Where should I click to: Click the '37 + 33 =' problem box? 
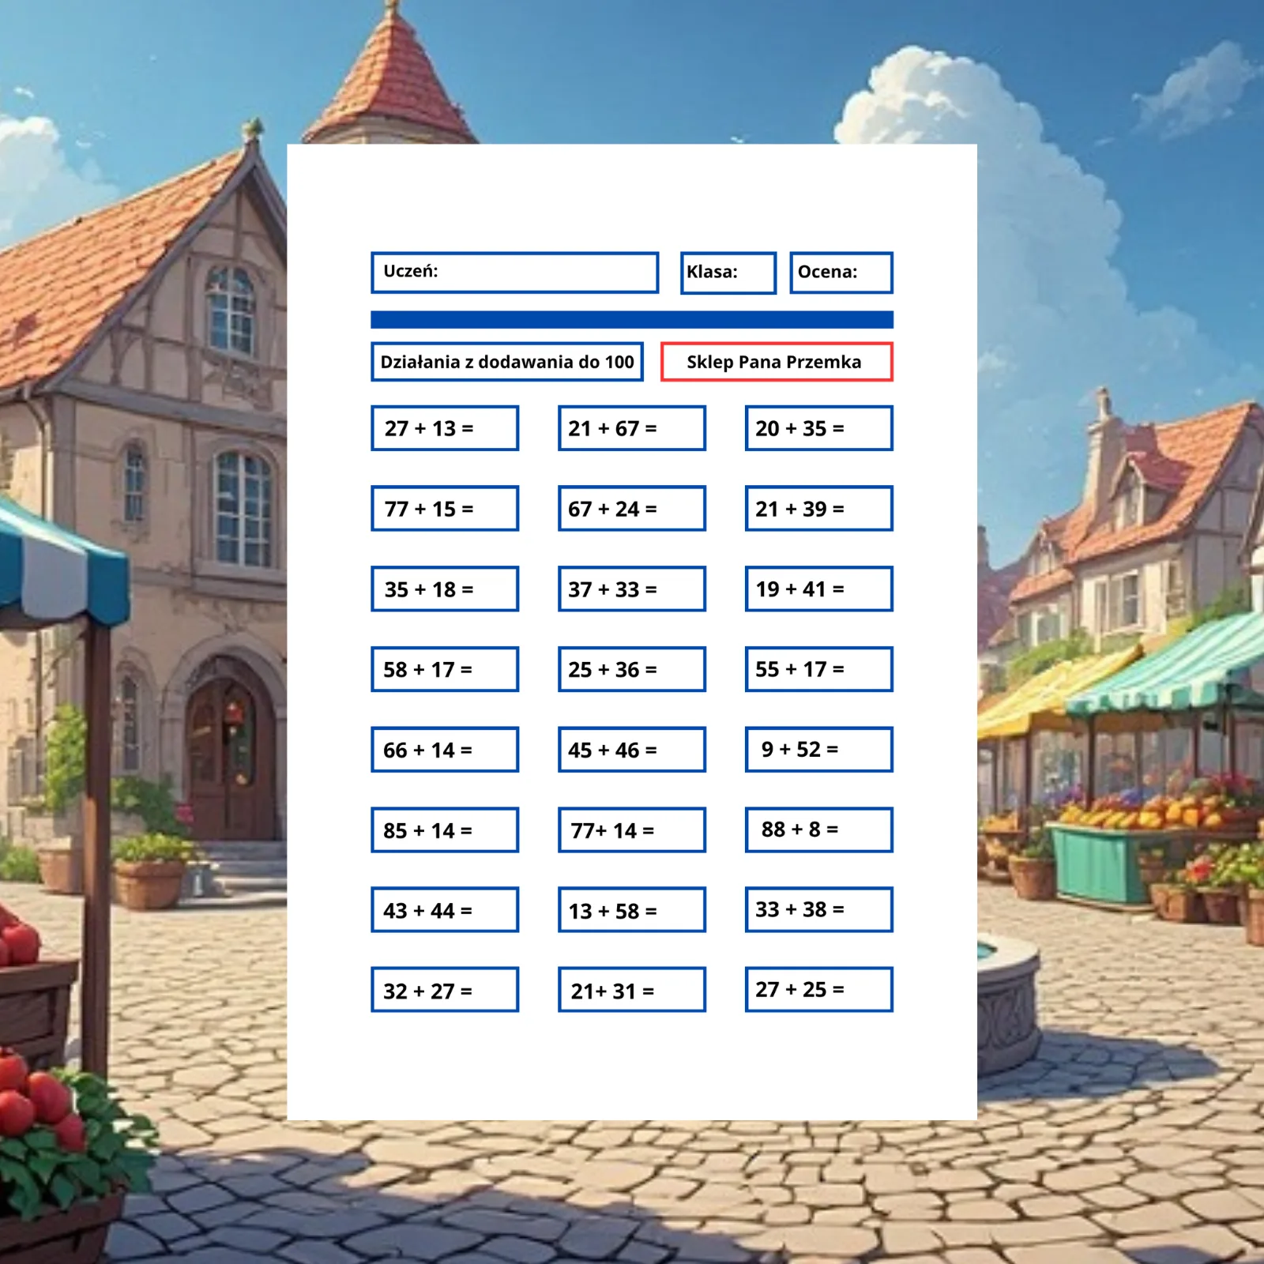(632, 589)
